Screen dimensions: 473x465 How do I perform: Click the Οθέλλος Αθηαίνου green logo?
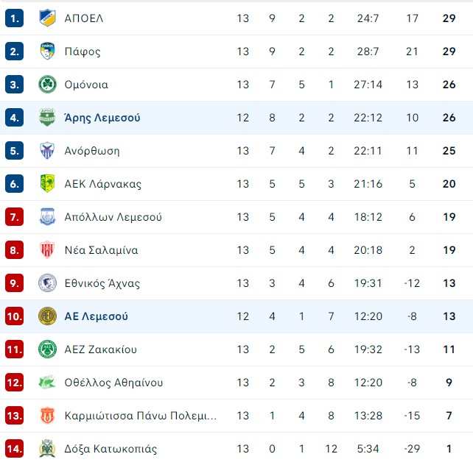pos(47,383)
